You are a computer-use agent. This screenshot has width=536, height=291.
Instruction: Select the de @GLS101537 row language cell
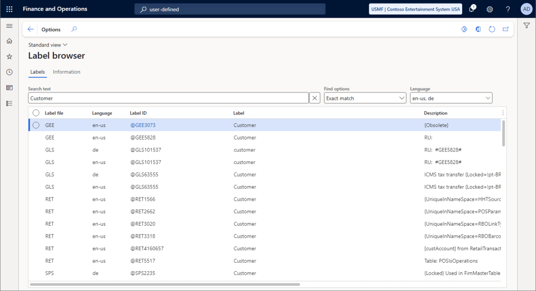(95, 150)
